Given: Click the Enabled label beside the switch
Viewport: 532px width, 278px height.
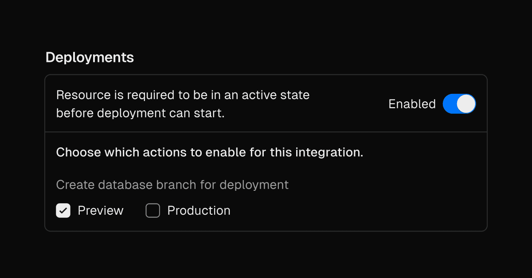Looking at the screenshot, I should [x=412, y=104].
